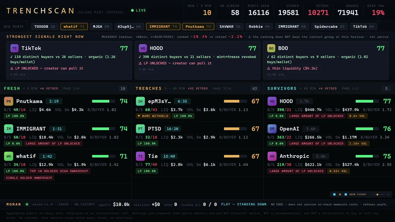Click the green LIVE status indicator
This screenshot has width=395, height=222.
point(139,10)
